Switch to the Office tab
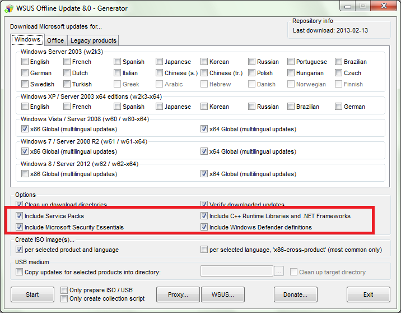 click(x=55, y=40)
